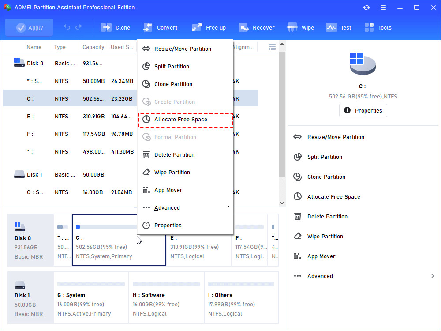This screenshot has height=331, width=441.
Task: Click the 498.00... capacity cell
Action: [93, 152]
